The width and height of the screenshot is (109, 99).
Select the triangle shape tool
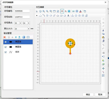click(72, 15)
